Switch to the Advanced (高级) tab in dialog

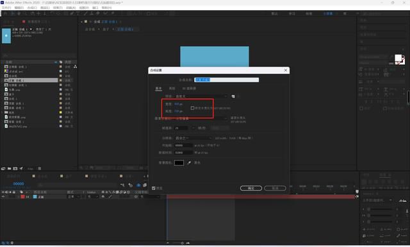pos(172,89)
